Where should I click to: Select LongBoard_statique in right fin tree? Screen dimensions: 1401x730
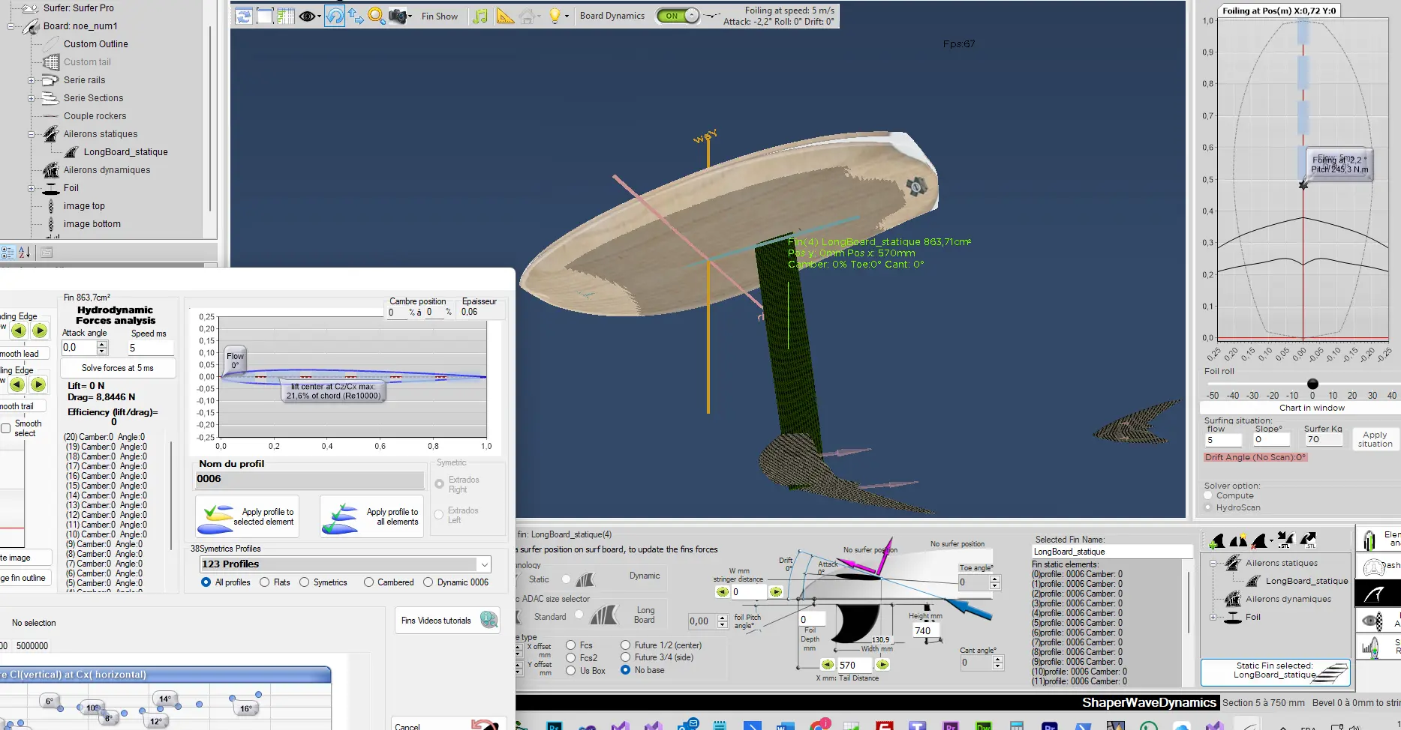[x=1306, y=581]
